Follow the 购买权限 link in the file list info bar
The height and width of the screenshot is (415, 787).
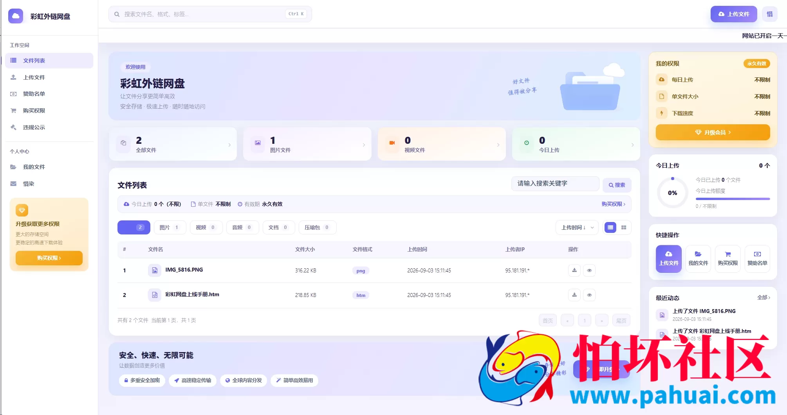point(614,204)
